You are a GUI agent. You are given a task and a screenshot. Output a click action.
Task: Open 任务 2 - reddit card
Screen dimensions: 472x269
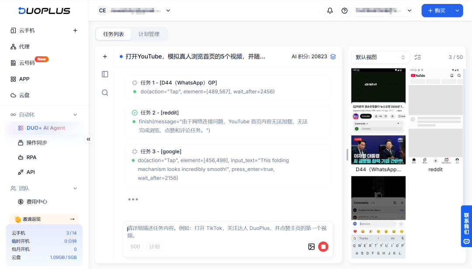pos(228,121)
